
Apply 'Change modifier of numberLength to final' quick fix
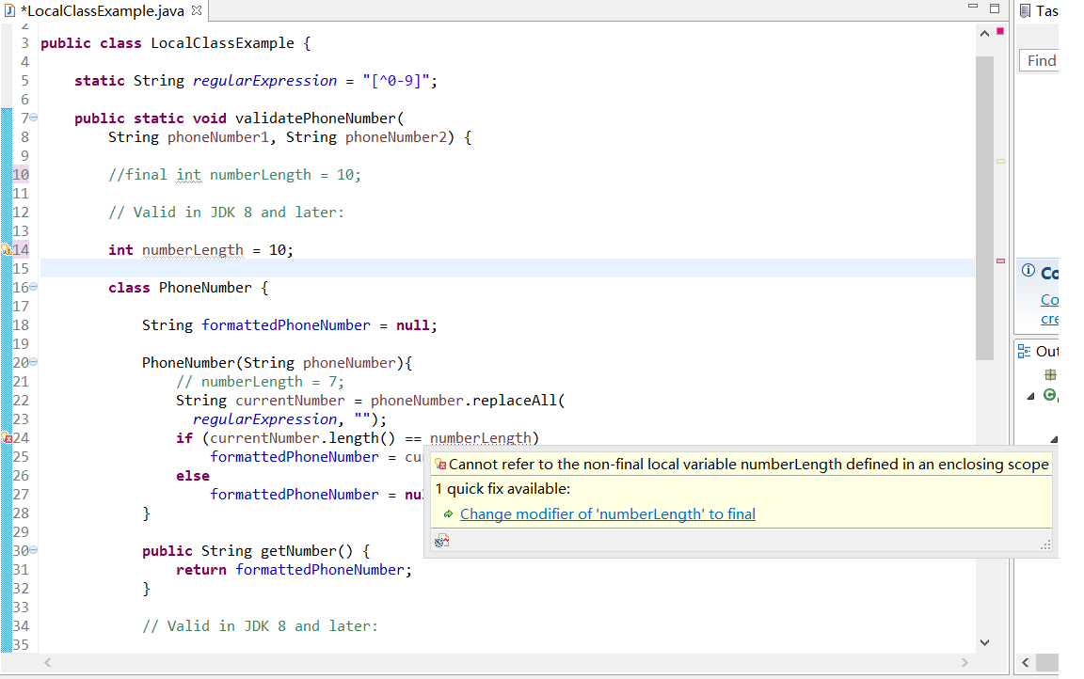(608, 513)
